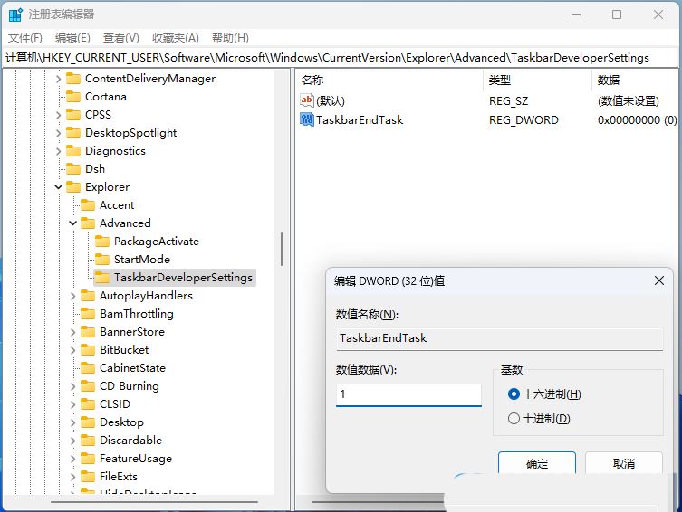Click the StartMode folder icon

tap(101, 260)
